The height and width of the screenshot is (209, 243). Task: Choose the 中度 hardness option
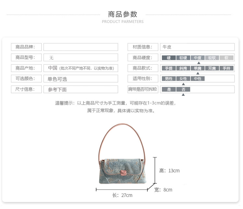click(x=198, y=58)
